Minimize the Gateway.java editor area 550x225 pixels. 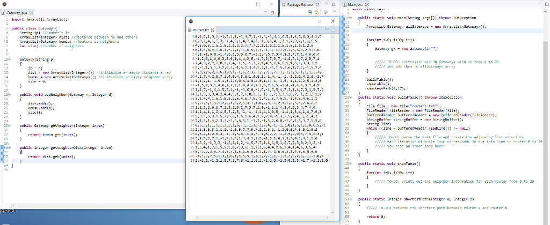point(265,12)
